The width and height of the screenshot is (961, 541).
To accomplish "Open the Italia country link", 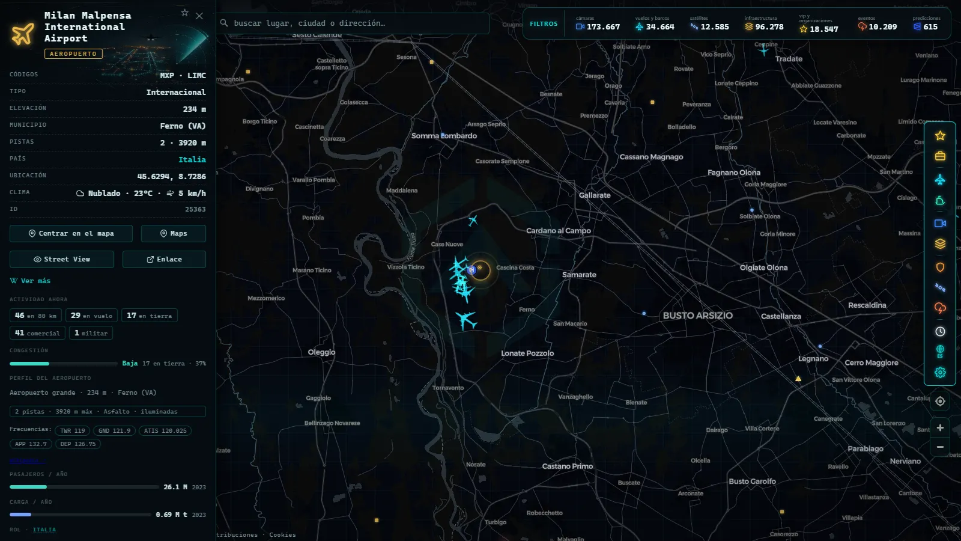I will coord(192,159).
